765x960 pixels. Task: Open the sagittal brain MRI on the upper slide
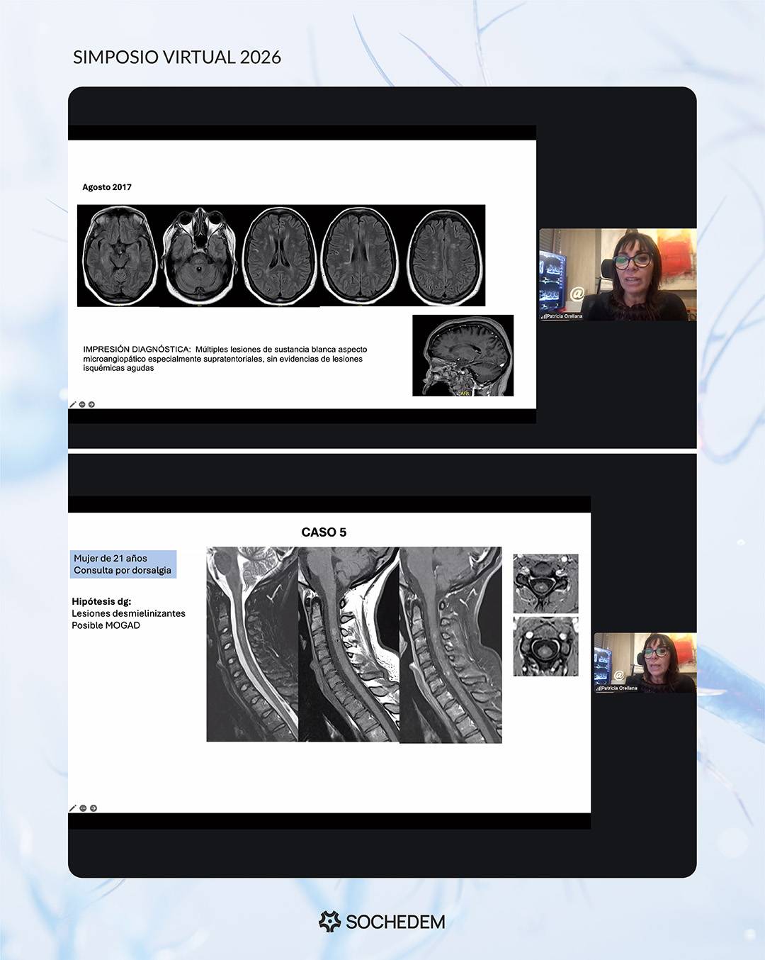(x=463, y=355)
